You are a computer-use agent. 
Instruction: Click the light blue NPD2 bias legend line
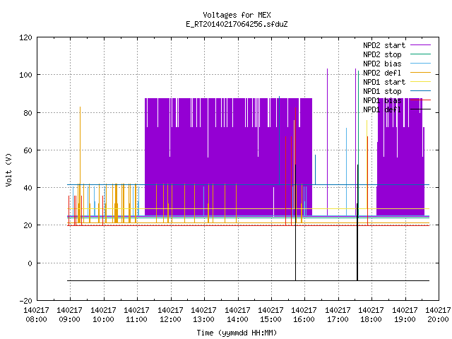[x=420, y=64]
